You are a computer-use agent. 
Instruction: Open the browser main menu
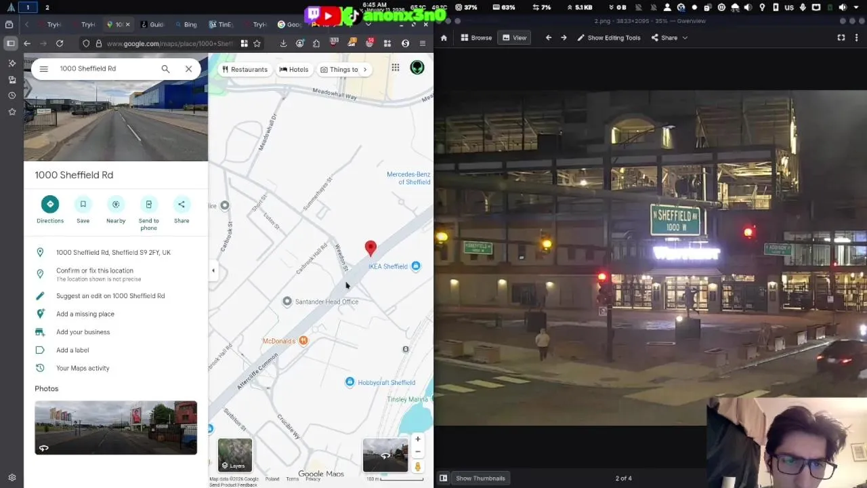point(423,43)
